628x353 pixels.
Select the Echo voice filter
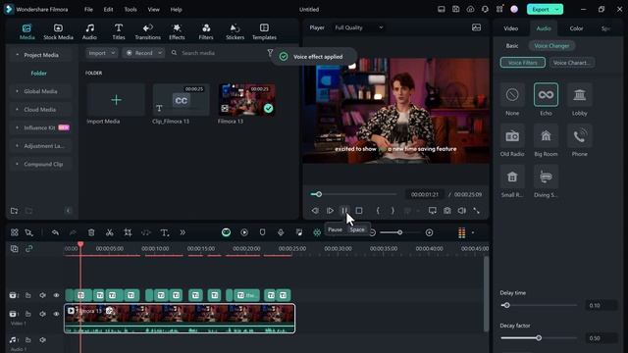pyautogui.click(x=546, y=95)
